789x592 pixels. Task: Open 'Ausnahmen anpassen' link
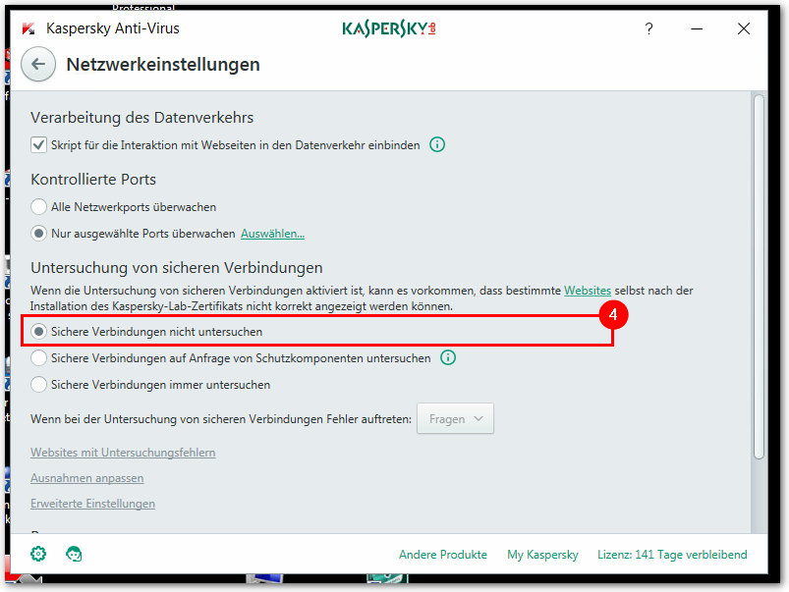tap(87, 478)
